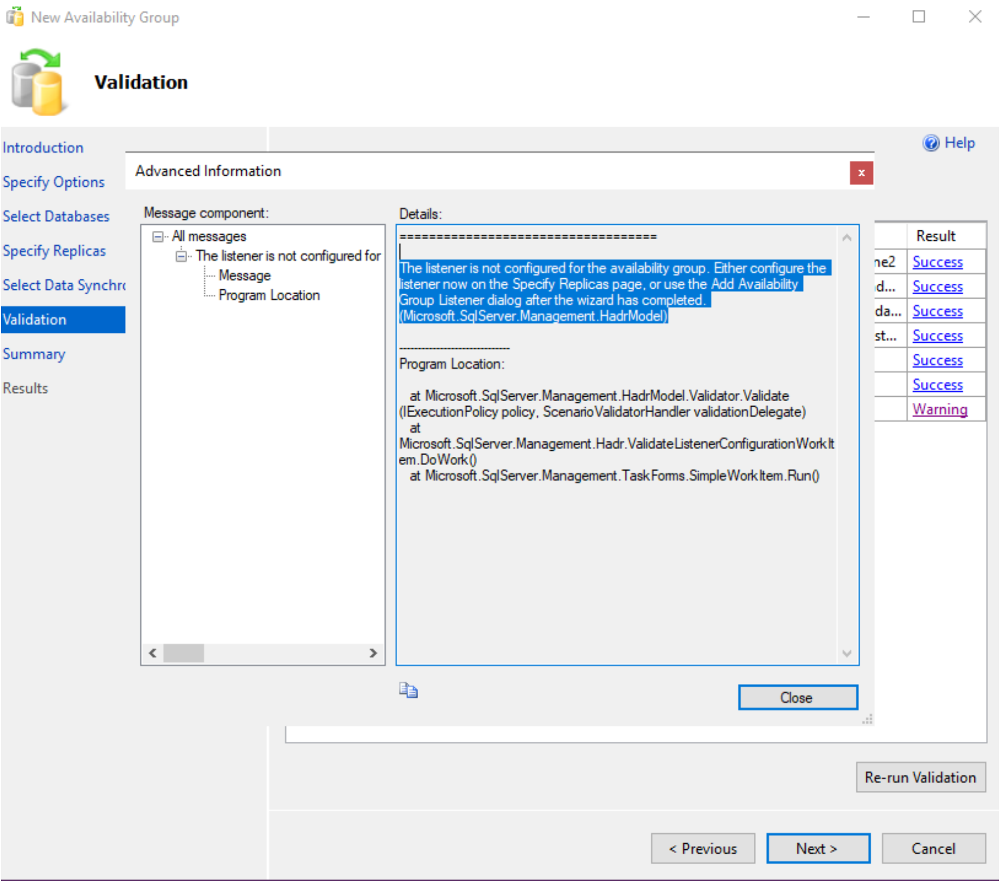Proceed with the Next button
The height and width of the screenshot is (882, 1000).
[817, 849]
